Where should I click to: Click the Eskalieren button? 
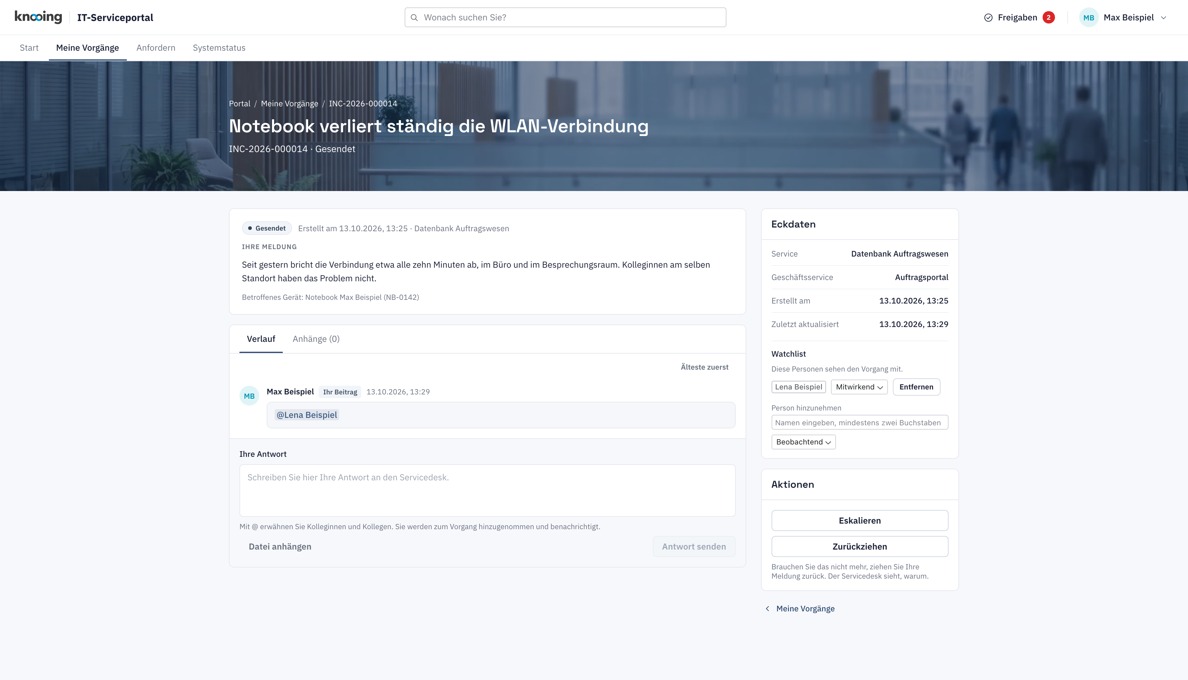click(x=859, y=520)
